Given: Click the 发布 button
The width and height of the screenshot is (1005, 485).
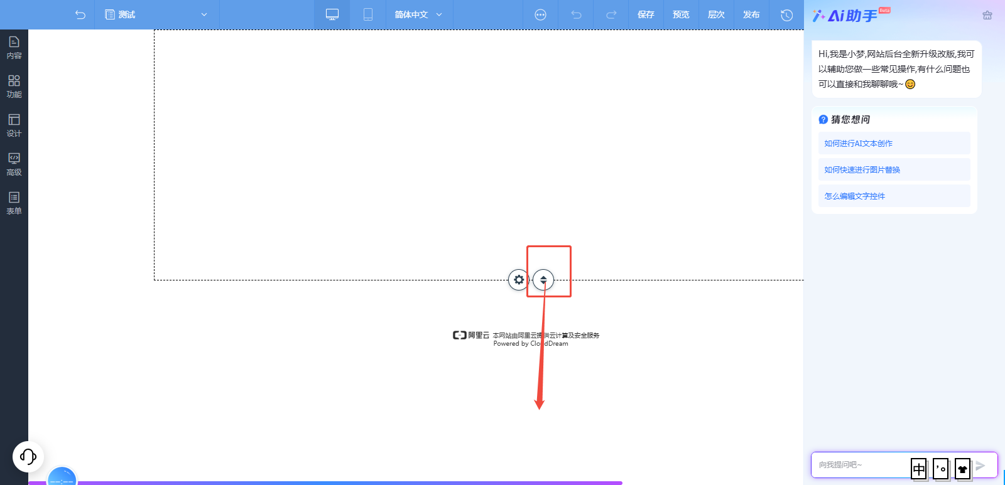Looking at the screenshot, I should coord(751,14).
